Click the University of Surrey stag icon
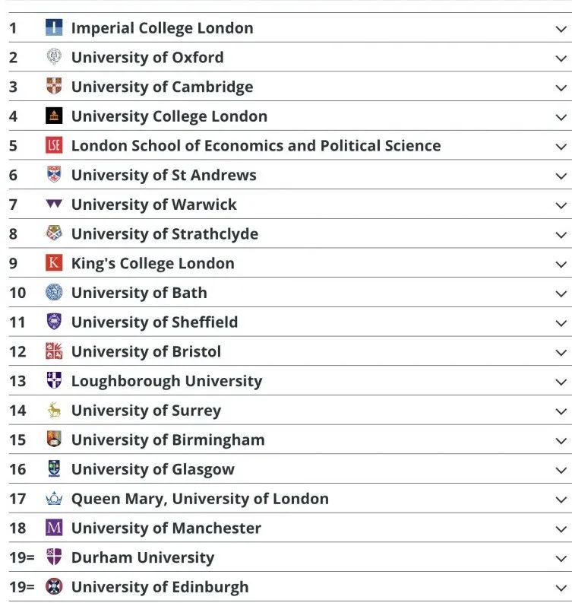572x603 pixels. click(x=54, y=411)
